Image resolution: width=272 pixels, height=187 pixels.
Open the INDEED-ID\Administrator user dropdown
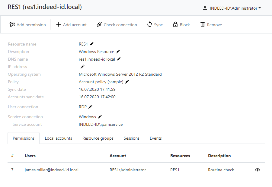(x=232, y=8)
